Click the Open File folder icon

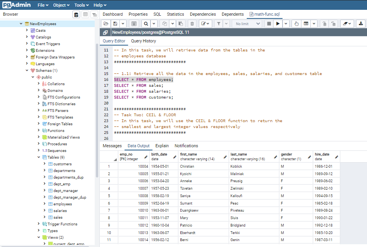[106, 24]
